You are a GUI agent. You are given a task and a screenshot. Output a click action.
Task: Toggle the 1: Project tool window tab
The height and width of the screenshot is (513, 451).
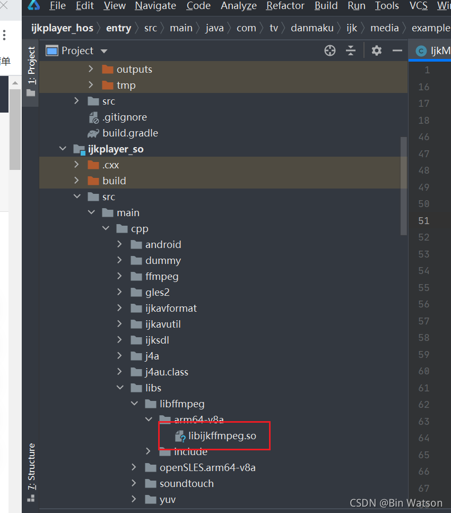pos(31,72)
